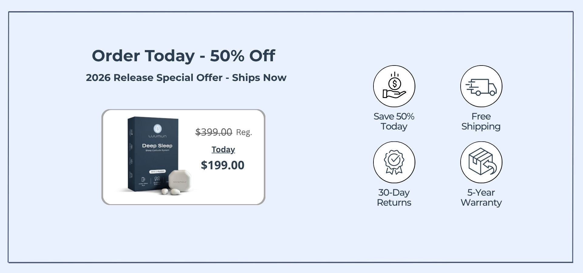Click the 30-Day Returns text label
The height and width of the screenshot is (273, 583).
394,197
